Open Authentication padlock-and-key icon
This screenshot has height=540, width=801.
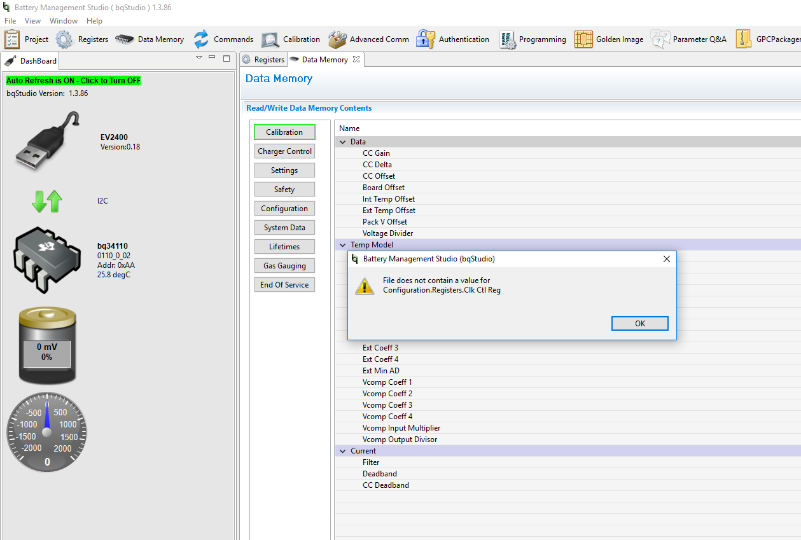pos(426,39)
